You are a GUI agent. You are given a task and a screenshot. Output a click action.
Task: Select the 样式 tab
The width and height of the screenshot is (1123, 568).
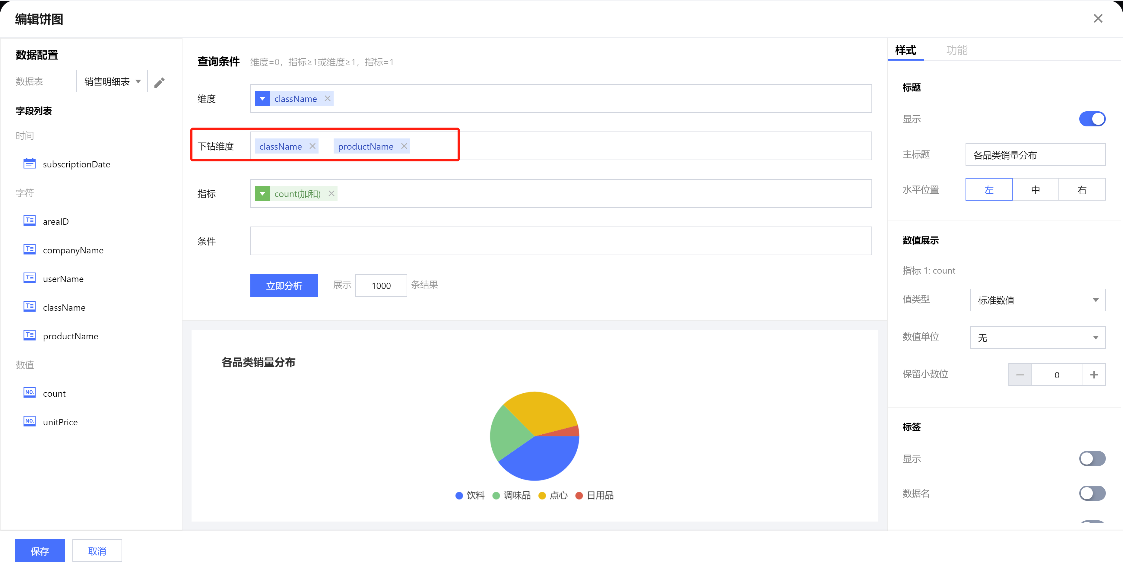pos(906,50)
